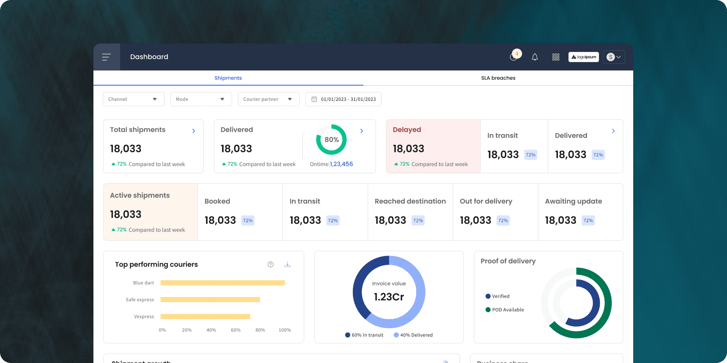727x363 pixels.
Task: Click the notification bell icon
Action: tap(535, 57)
